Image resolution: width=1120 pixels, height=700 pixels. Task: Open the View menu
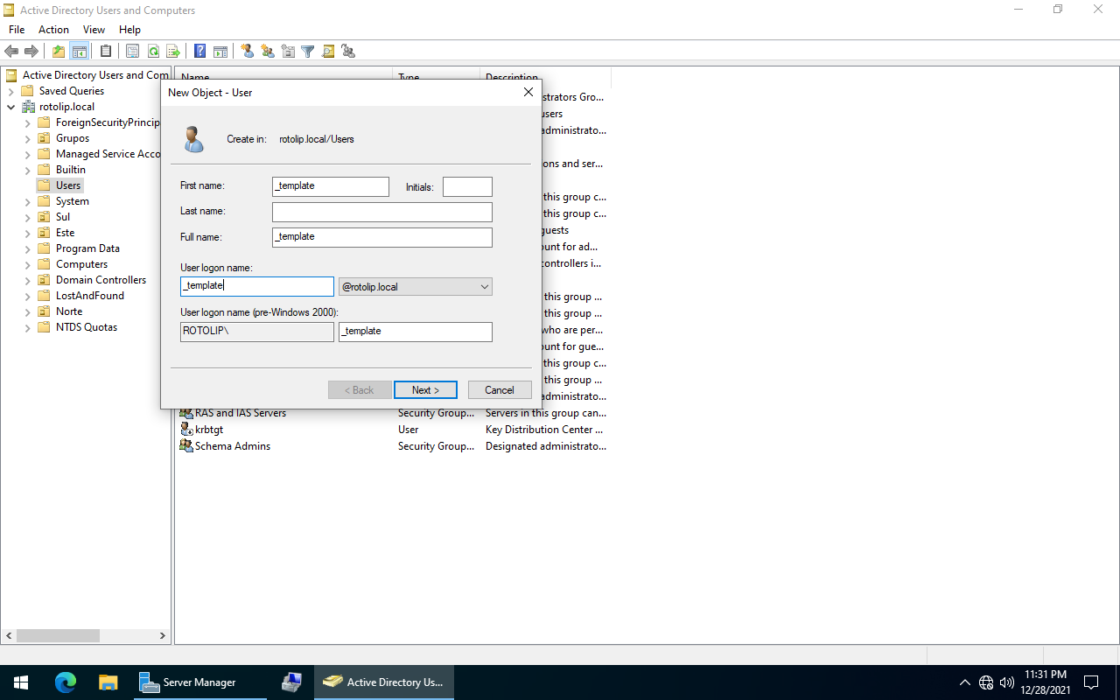[x=94, y=30]
